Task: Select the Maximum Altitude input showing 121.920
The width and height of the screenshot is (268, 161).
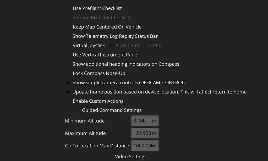Action: [145, 133]
